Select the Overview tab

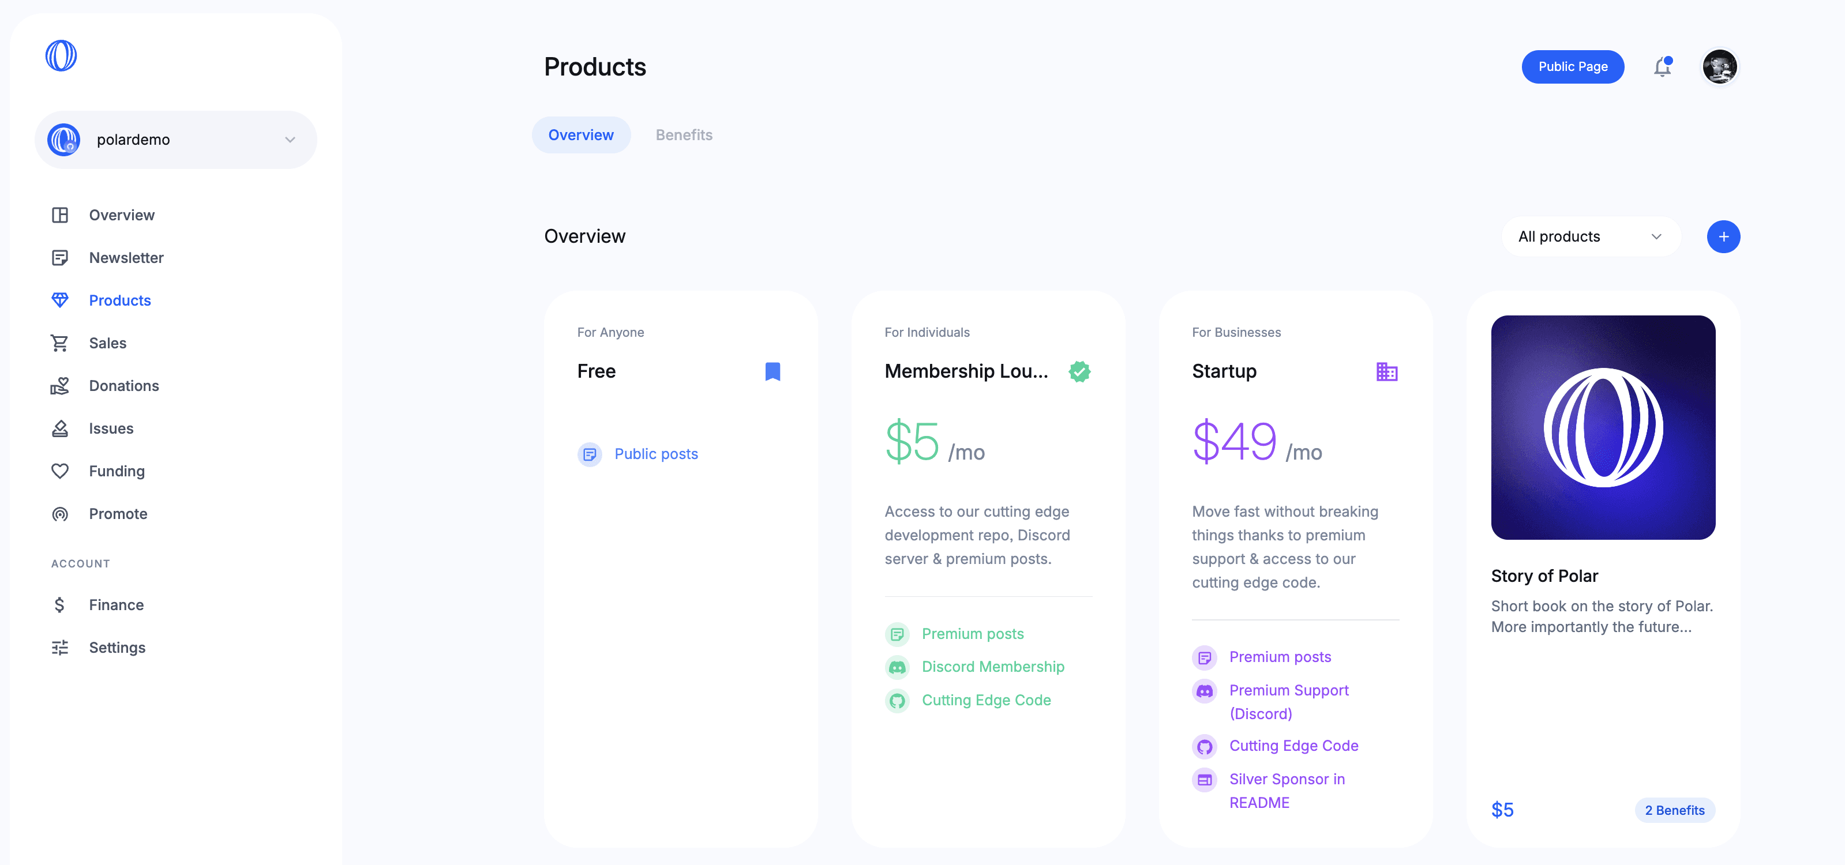[x=580, y=133]
